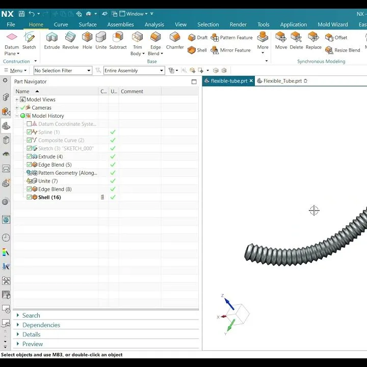Click the Undo arrow icon
Screen dimensions: 367x367
[32, 14]
